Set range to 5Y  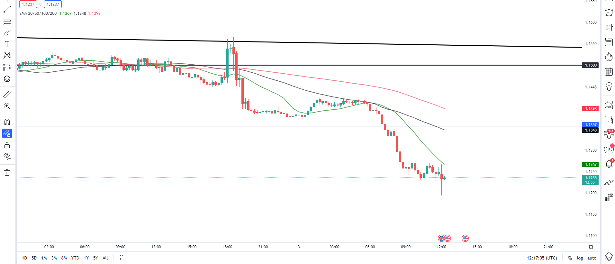tap(95, 258)
